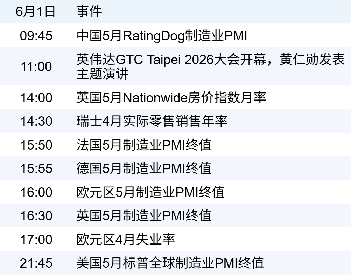Open 瑞士4月实际零售销售年率 event
351x275 pixels.
(152, 121)
